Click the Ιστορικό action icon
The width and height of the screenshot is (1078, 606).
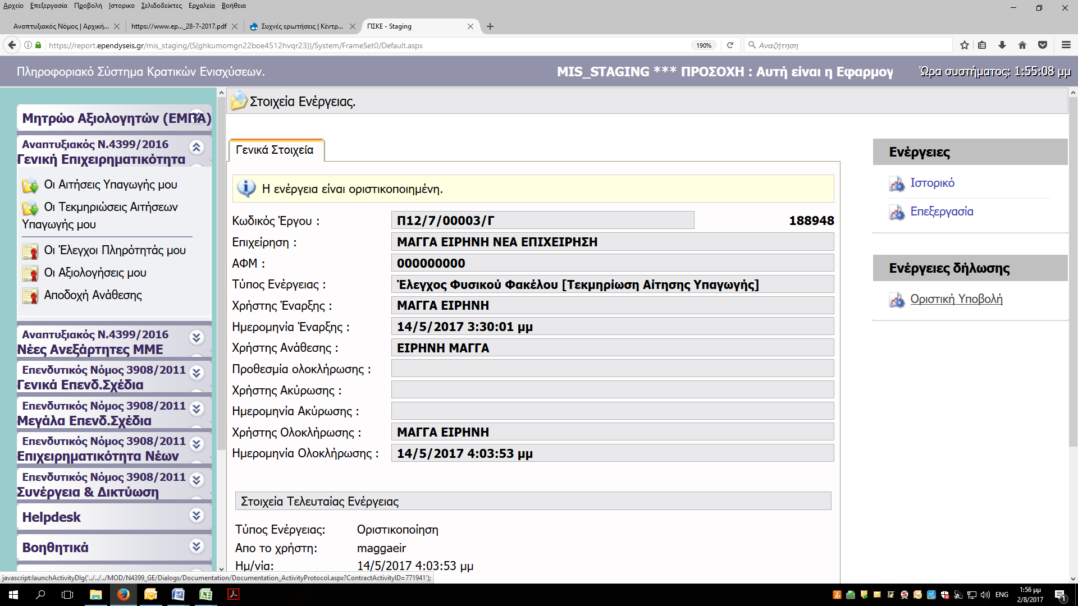[x=897, y=183]
